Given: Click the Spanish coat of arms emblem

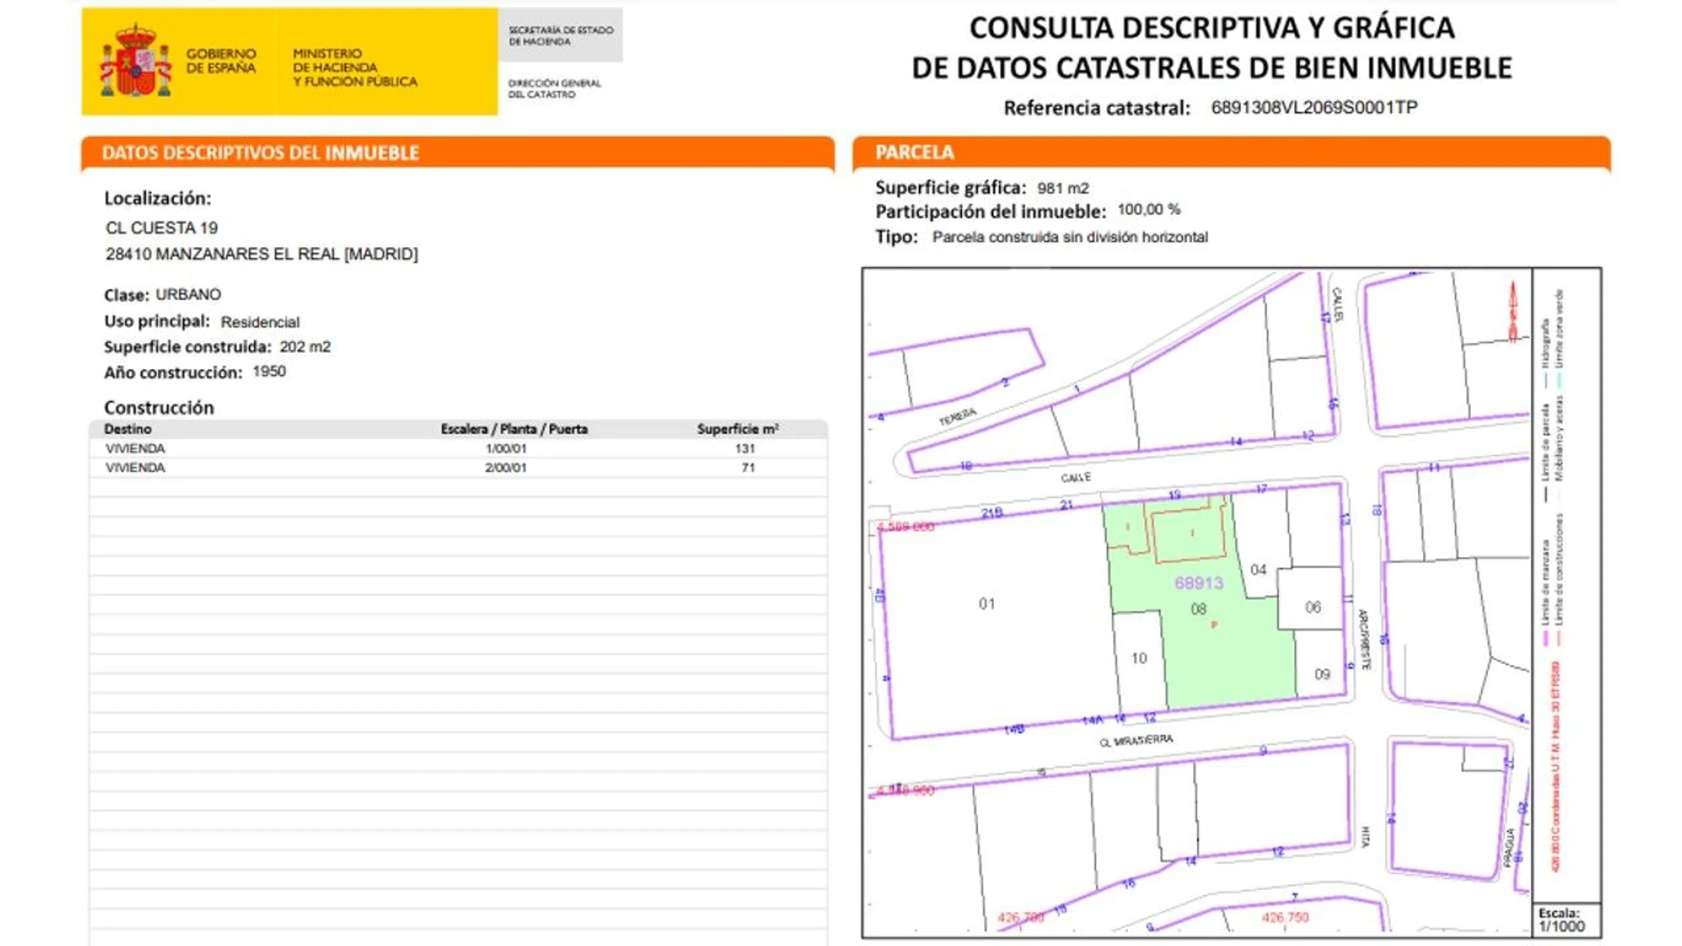Looking at the screenshot, I should tap(136, 62).
